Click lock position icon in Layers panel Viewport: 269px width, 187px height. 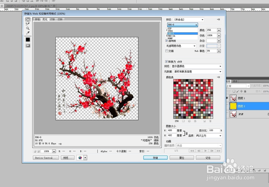(x=241, y=91)
